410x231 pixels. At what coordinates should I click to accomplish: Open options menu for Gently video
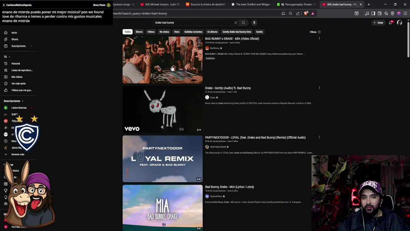(319, 88)
